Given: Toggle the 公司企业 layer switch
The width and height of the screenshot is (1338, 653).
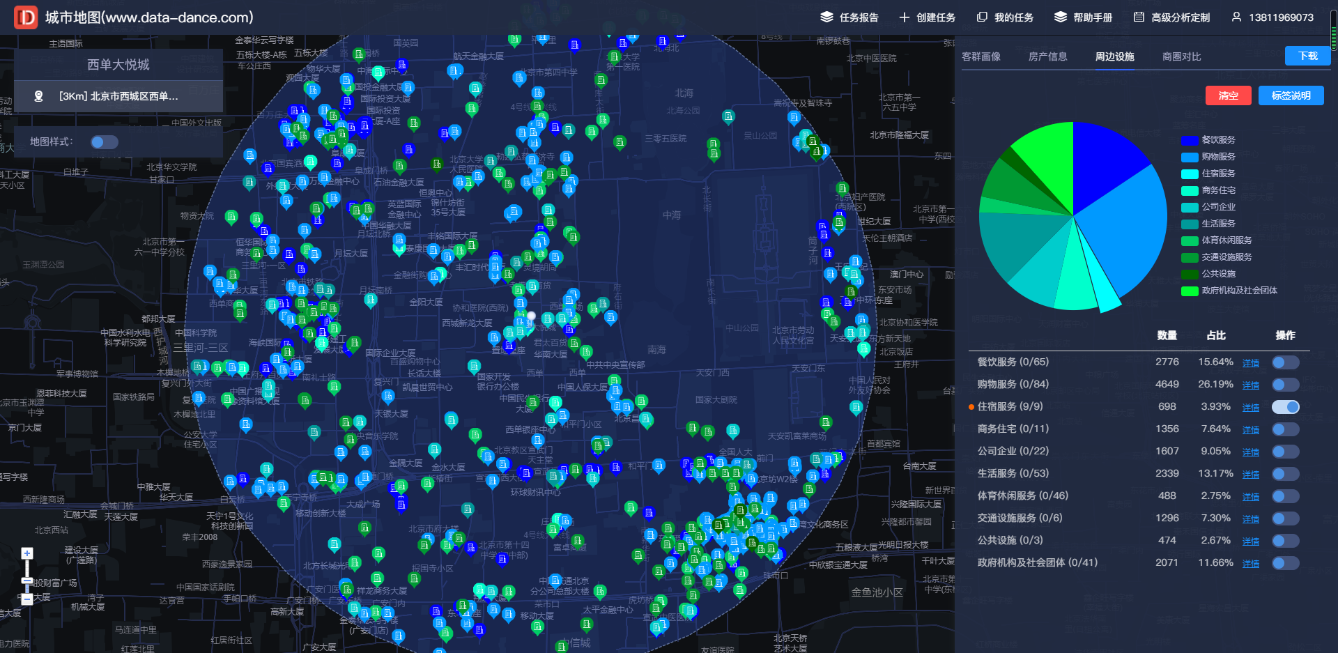Looking at the screenshot, I should click(x=1285, y=452).
